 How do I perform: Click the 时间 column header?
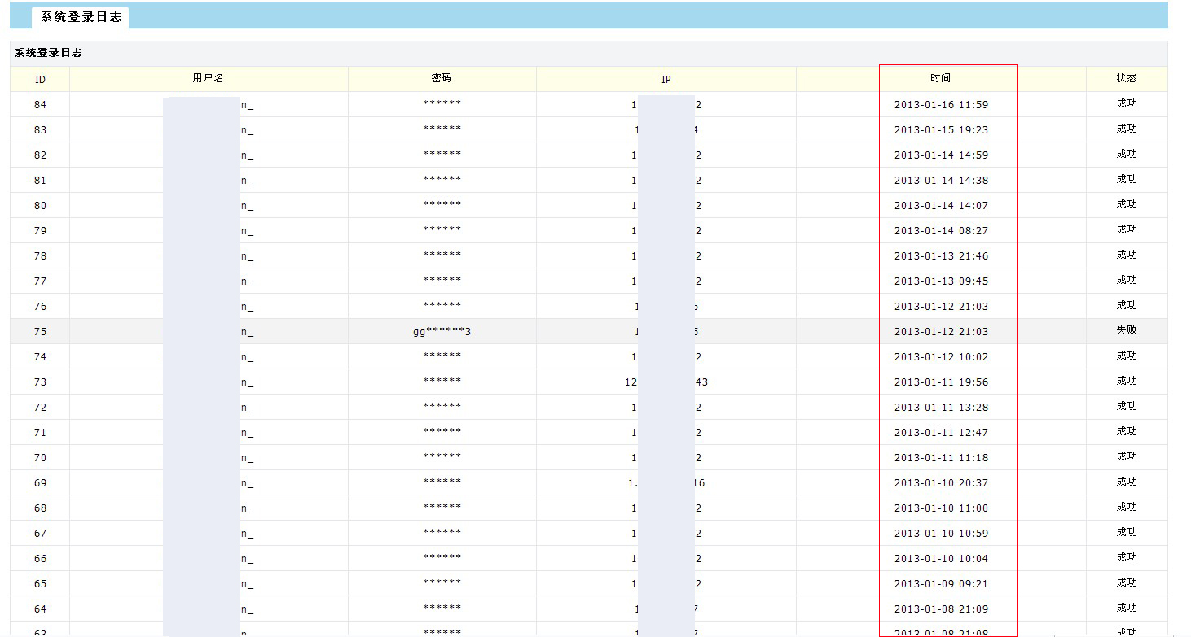coord(940,78)
